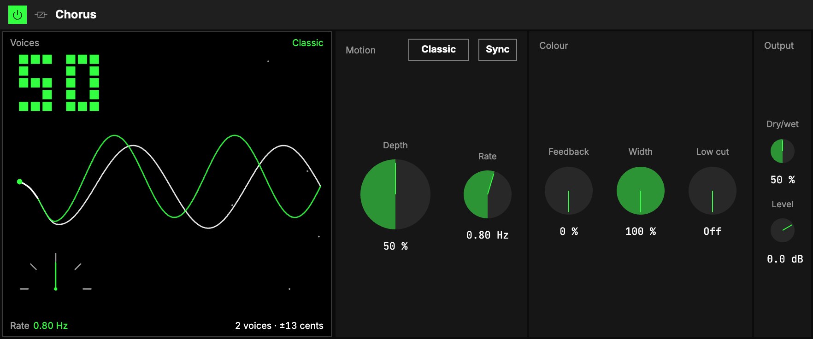Image resolution: width=813 pixels, height=339 pixels.
Task: Click the 0.0 dB level value
Action: pyautogui.click(x=785, y=259)
